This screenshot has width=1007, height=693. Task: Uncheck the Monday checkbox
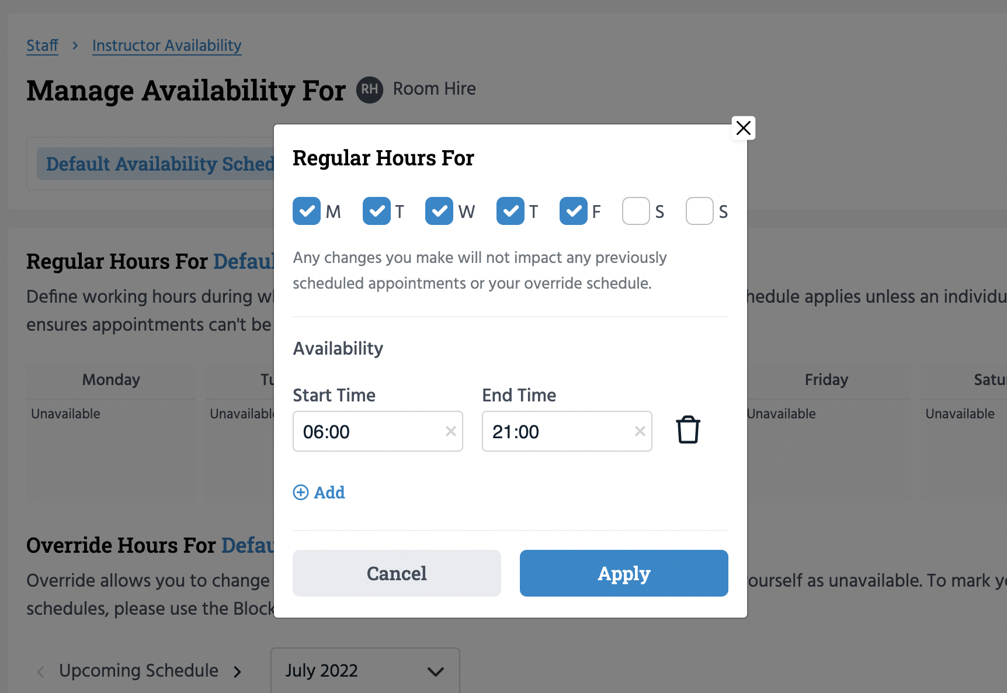point(307,212)
